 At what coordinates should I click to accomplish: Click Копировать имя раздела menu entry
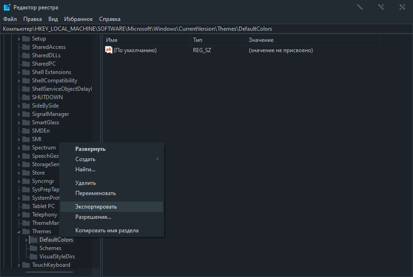click(x=107, y=230)
